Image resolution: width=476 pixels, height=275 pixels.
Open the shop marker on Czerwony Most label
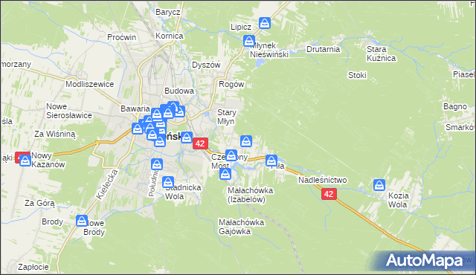(x=231, y=155)
